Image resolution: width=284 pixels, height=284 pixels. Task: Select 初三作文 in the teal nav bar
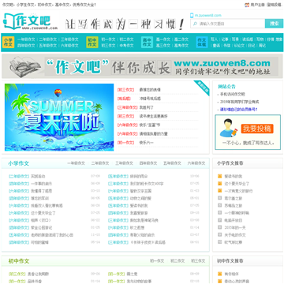[108, 46]
